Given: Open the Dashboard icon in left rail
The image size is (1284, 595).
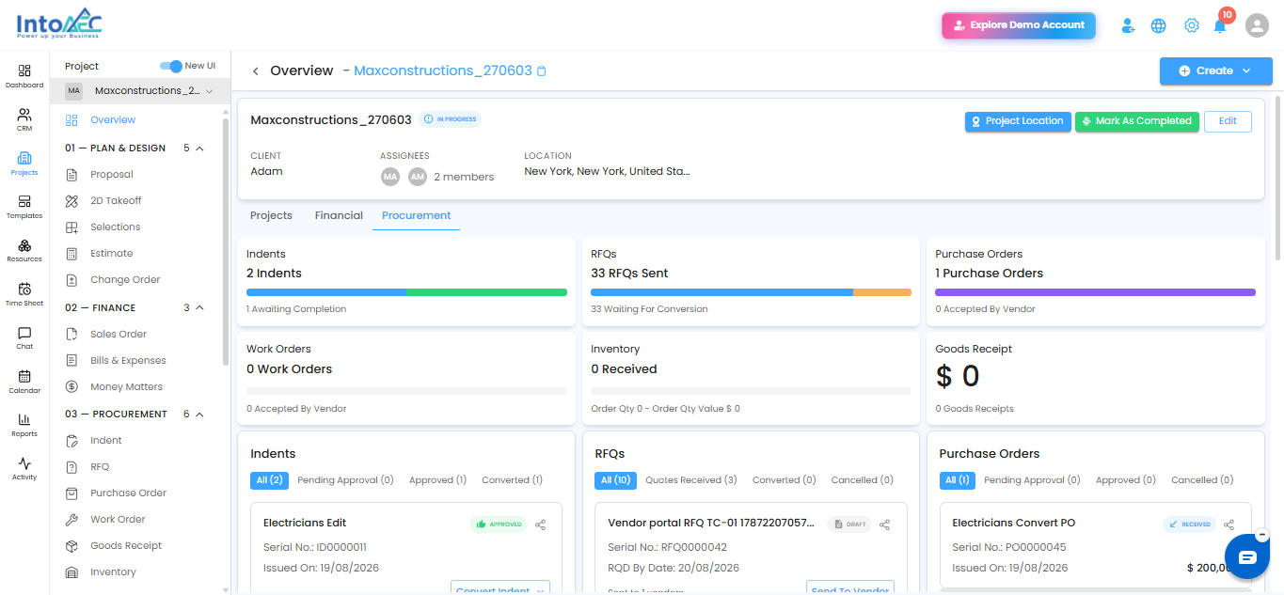Looking at the screenshot, I should [24, 76].
